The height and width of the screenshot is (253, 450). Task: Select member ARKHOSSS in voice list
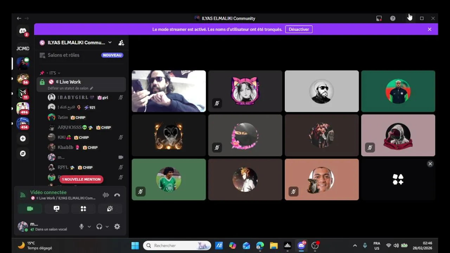(86, 127)
